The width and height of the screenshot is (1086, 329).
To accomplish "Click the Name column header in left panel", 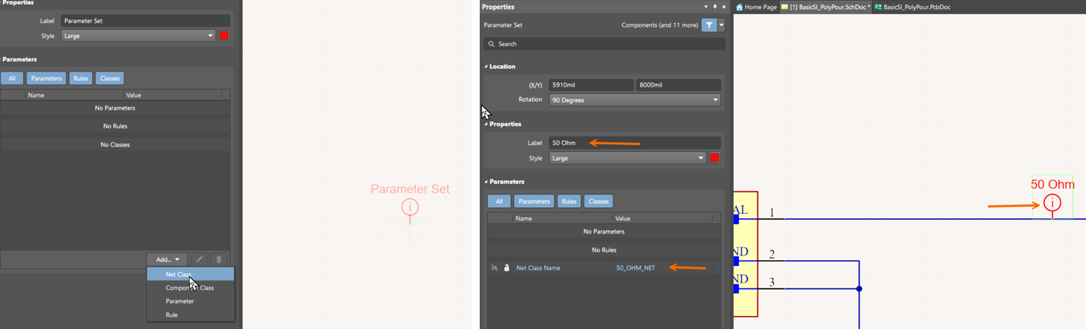I will tap(36, 95).
